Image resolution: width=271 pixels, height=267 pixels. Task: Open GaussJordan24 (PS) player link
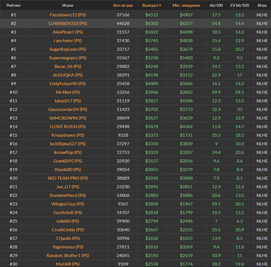(x=68, y=109)
